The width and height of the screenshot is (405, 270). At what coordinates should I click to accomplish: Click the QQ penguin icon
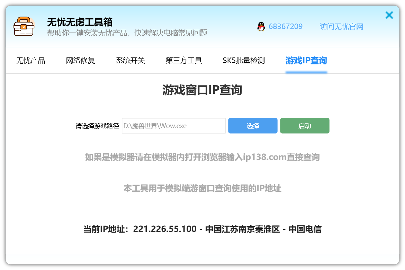(261, 27)
